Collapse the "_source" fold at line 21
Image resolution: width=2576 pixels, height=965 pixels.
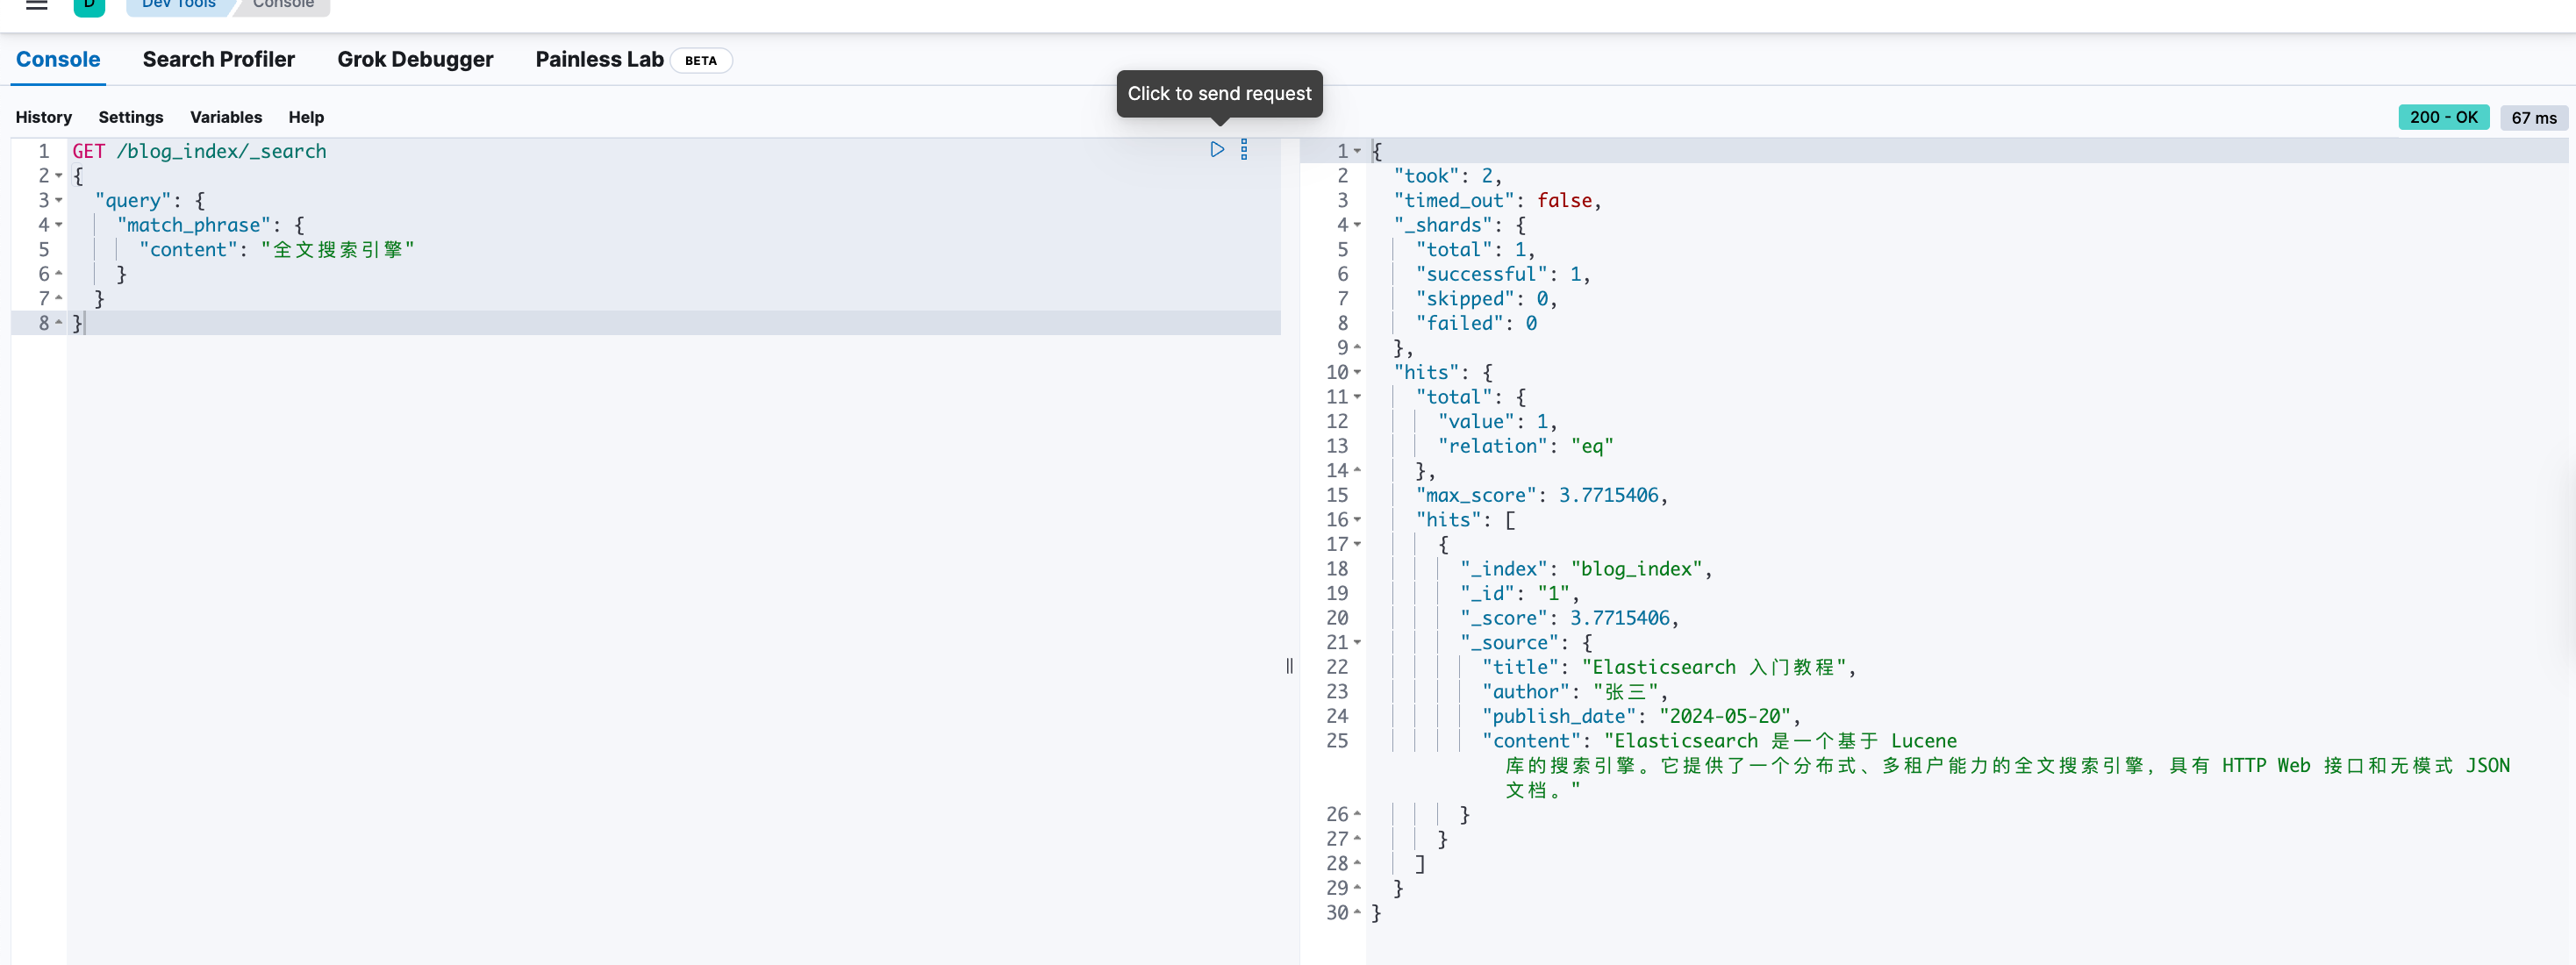pyautogui.click(x=1357, y=642)
